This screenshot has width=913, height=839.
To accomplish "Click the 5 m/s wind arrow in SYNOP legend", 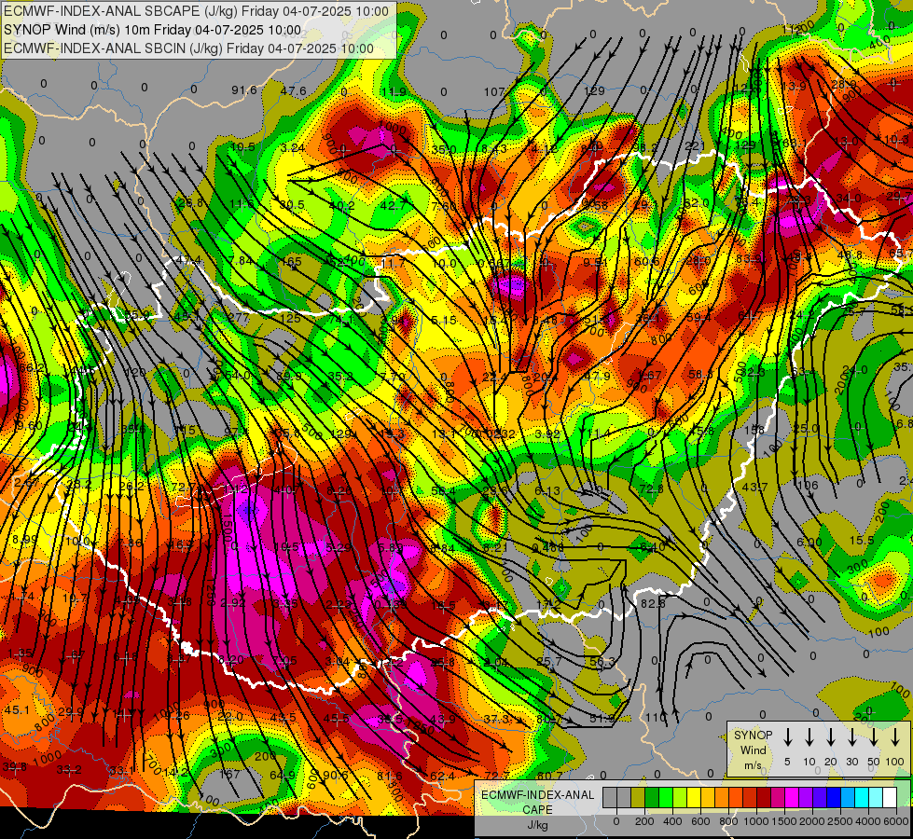I will [x=788, y=737].
